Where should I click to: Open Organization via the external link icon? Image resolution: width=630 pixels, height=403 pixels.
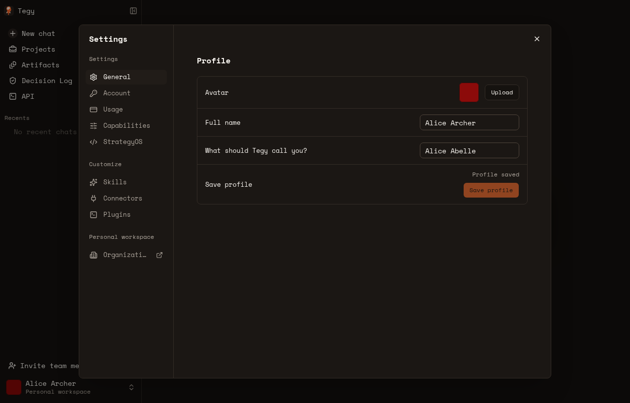click(159, 255)
